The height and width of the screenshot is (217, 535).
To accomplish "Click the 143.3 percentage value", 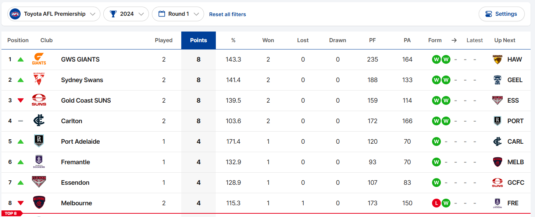I will click(233, 59).
